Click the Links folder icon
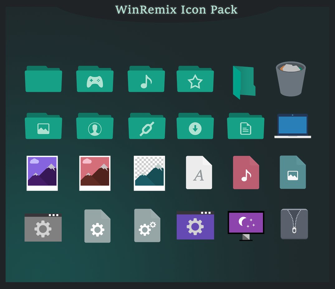 click(146, 127)
